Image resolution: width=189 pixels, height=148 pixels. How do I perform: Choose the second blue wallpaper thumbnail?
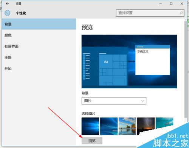pyautogui.click(x=109, y=126)
